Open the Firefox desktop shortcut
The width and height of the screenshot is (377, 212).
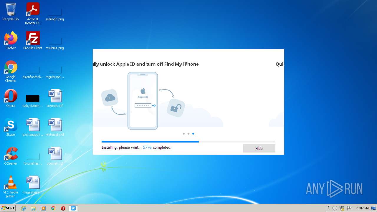pos(11,41)
